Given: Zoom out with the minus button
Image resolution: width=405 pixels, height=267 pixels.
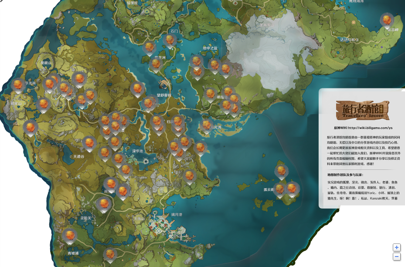Looking at the screenshot, I should click(x=397, y=257).
